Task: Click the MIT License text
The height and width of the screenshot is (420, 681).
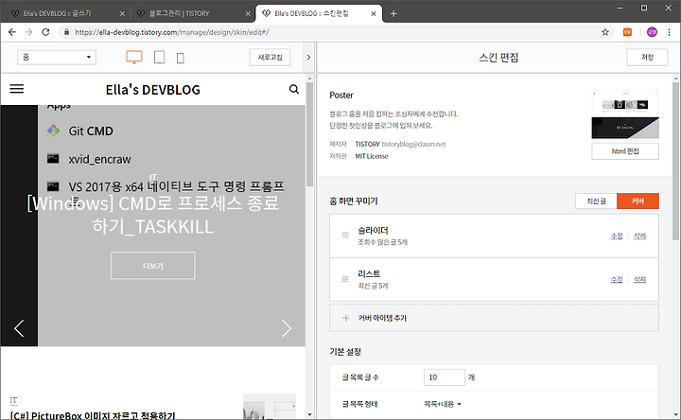Action: [372, 156]
